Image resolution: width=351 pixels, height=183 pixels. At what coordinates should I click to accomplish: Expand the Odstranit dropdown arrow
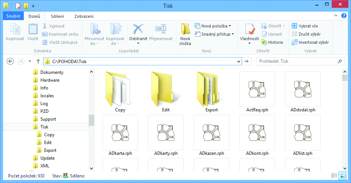coord(138,43)
